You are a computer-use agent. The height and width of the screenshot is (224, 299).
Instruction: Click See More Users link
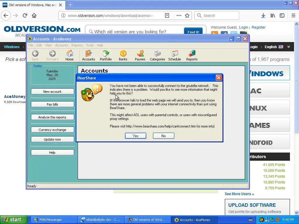coord(239,194)
